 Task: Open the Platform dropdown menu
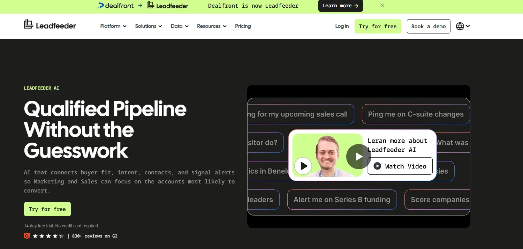[x=113, y=26]
